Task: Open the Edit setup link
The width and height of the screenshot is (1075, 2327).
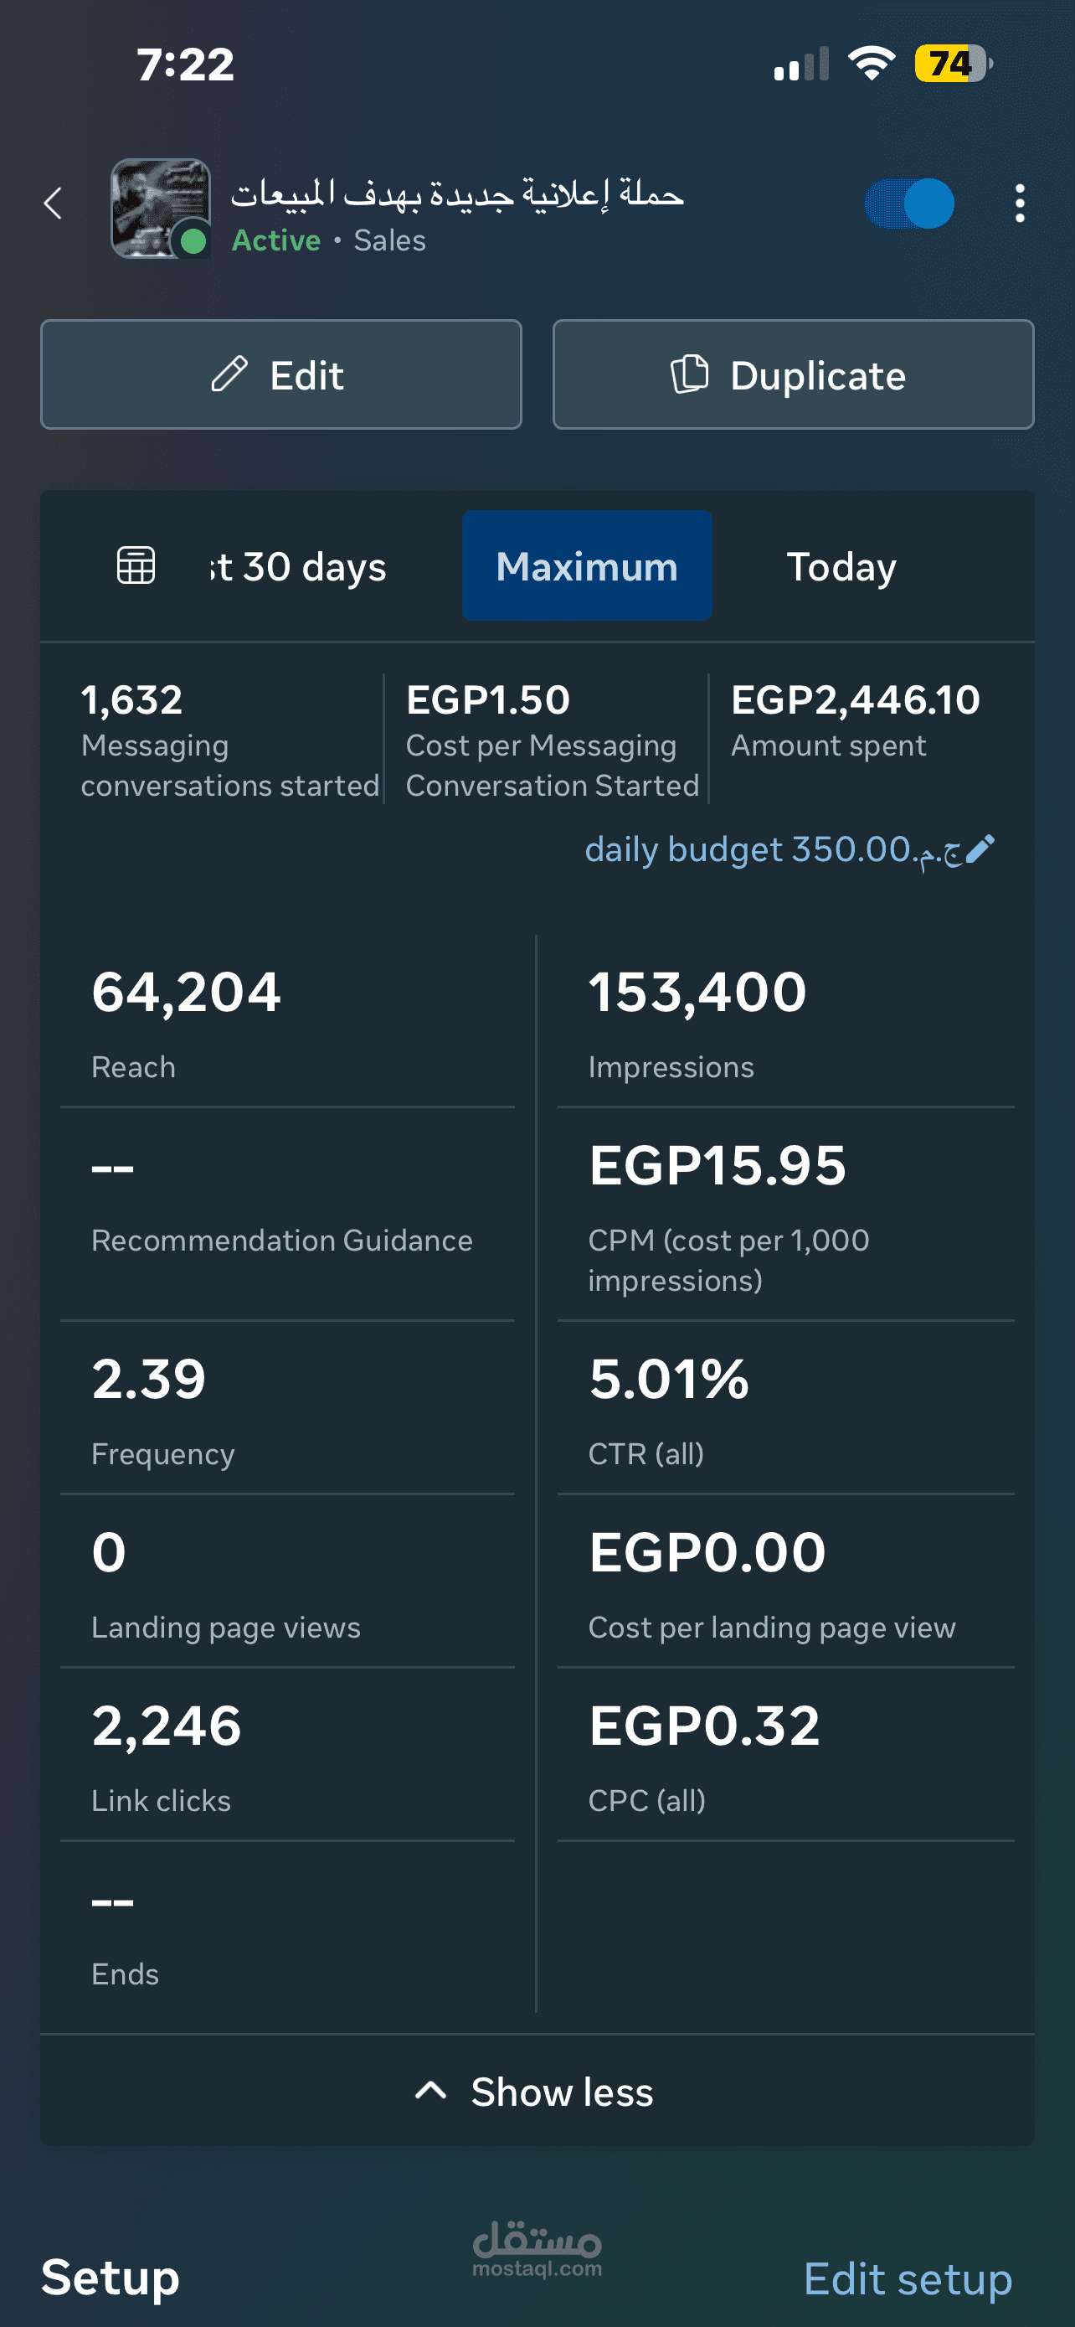Action: (x=907, y=2278)
